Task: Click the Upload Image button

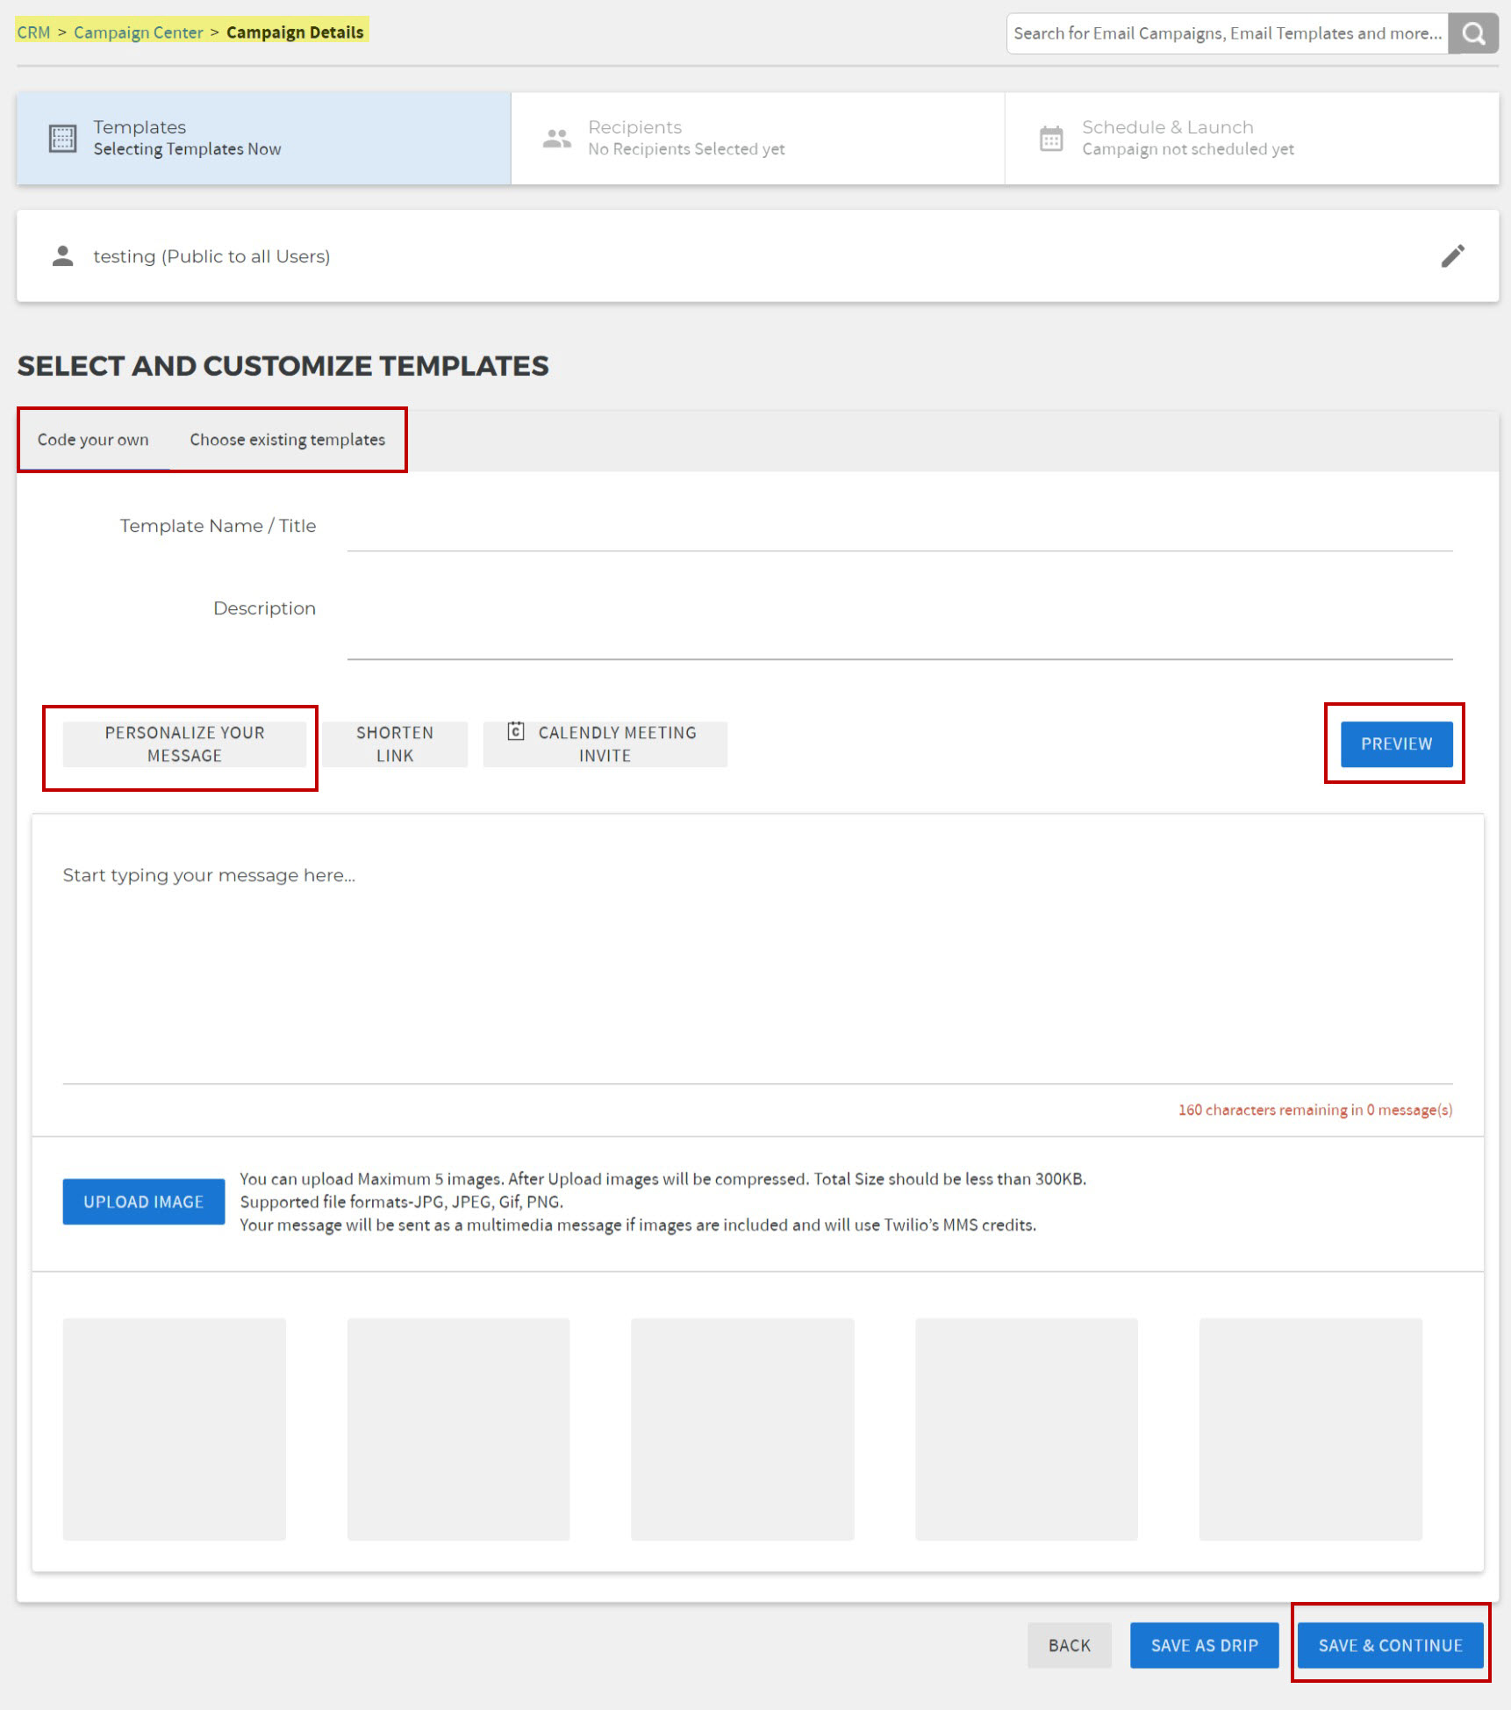Action: click(144, 1202)
